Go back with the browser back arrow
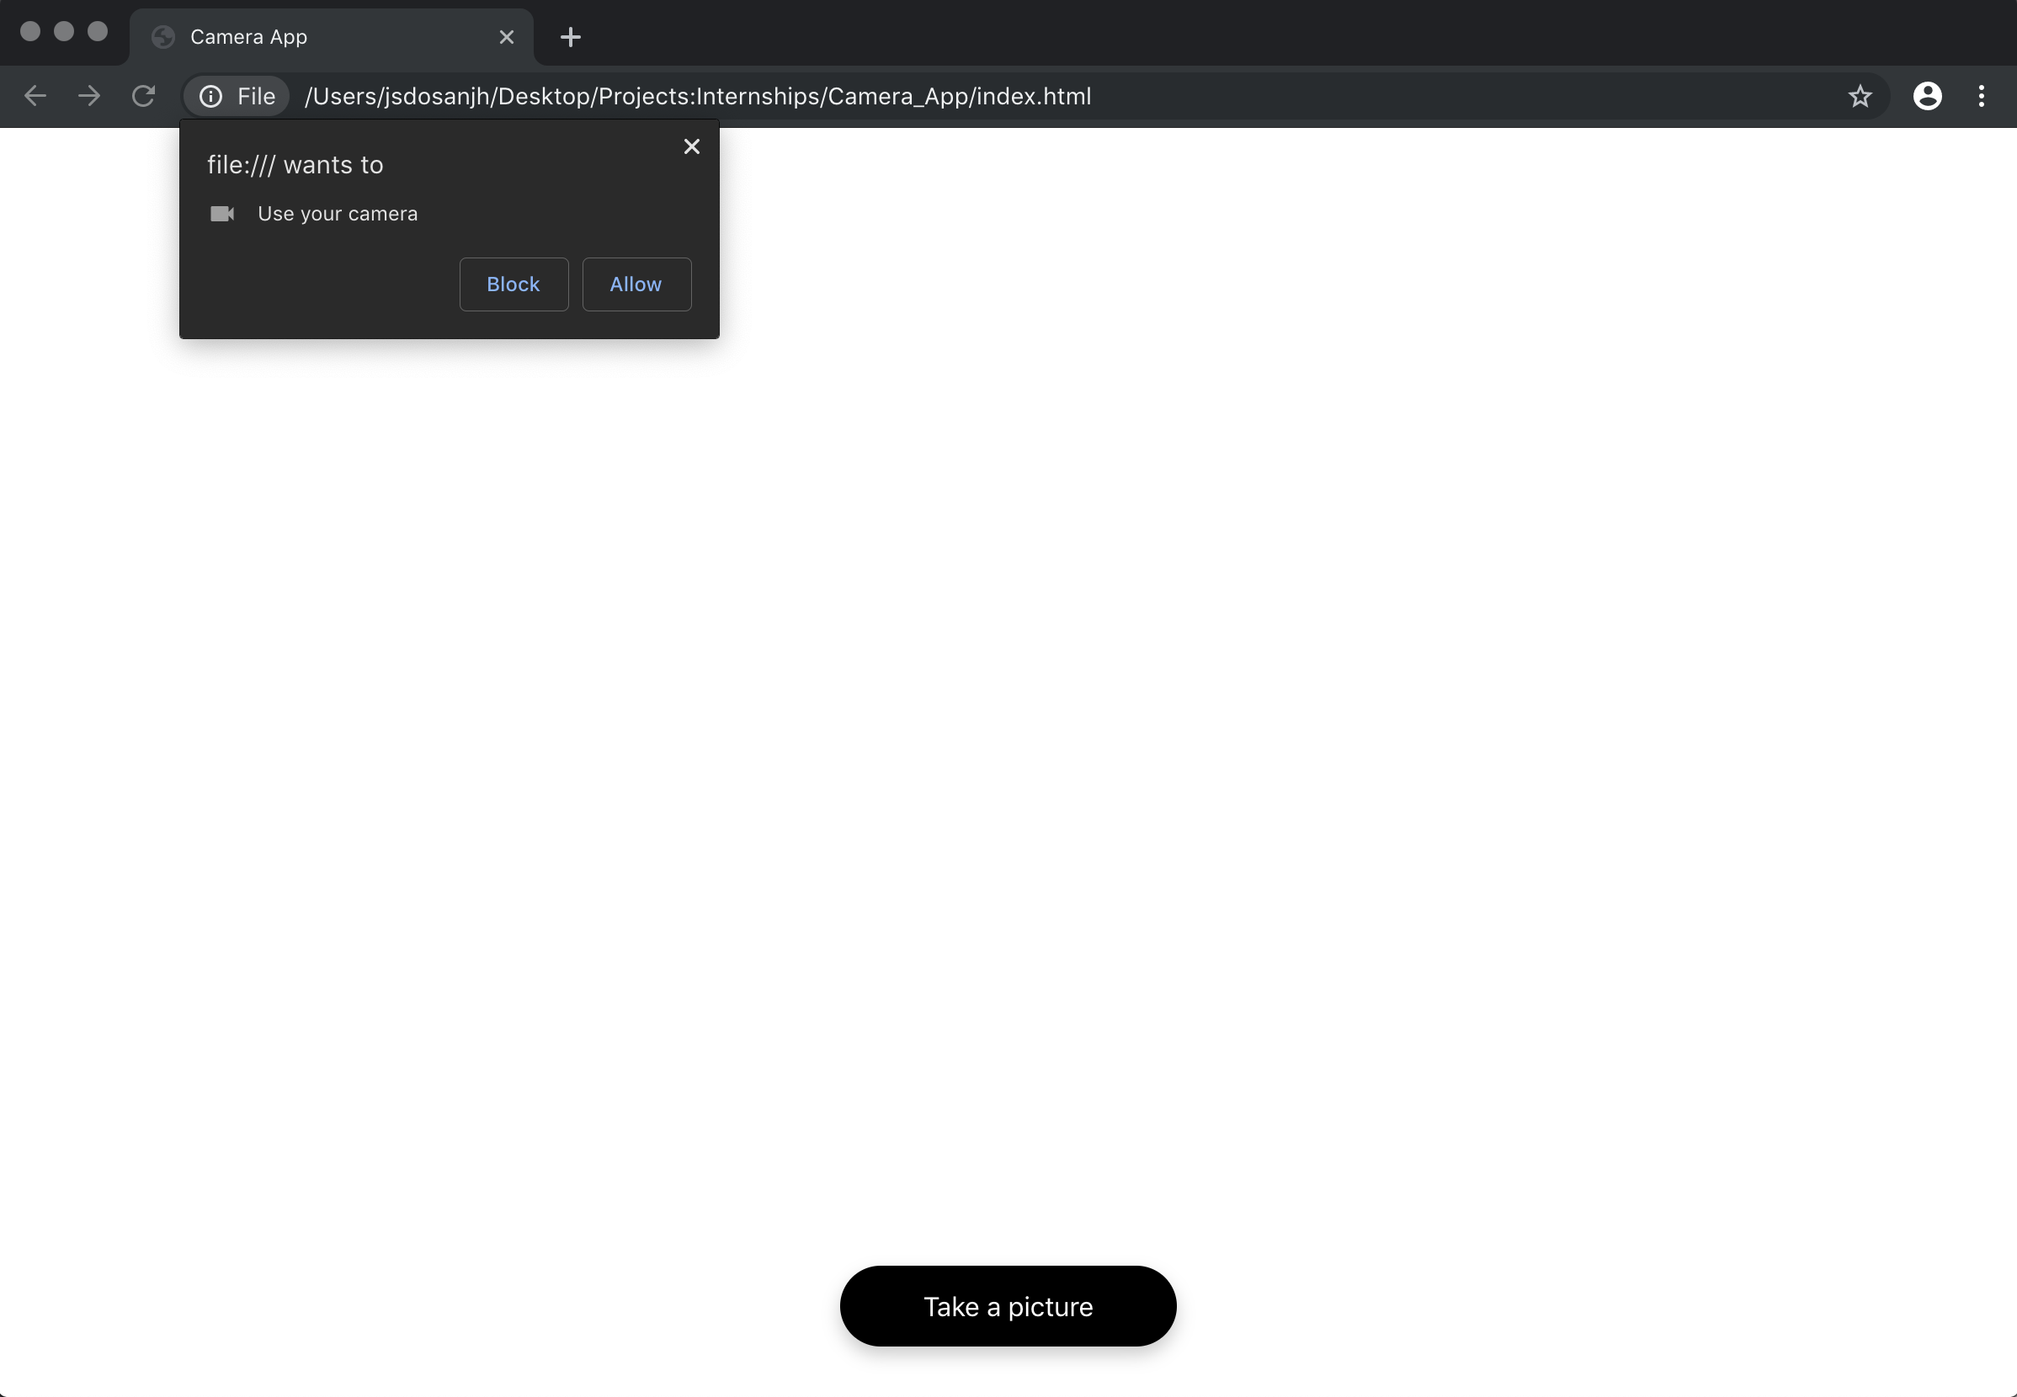The image size is (2017, 1397). 35,95
